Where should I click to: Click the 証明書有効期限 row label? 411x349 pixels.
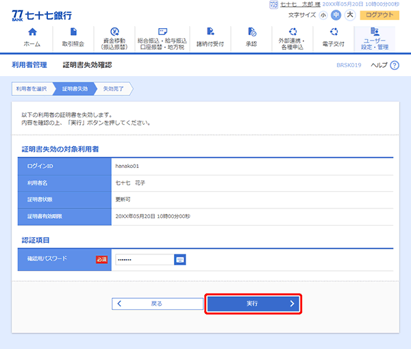(45, 216)
